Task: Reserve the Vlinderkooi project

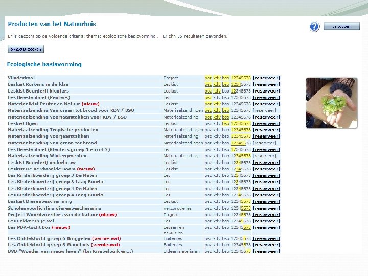Action: point(266,78)
